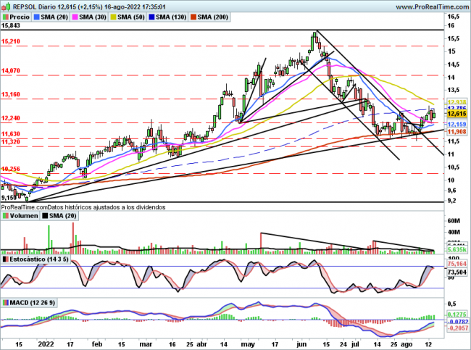This screenshot has height=350, width=471.
Task: Click the 15,843 resistance level label
Action: coord(11,26)
